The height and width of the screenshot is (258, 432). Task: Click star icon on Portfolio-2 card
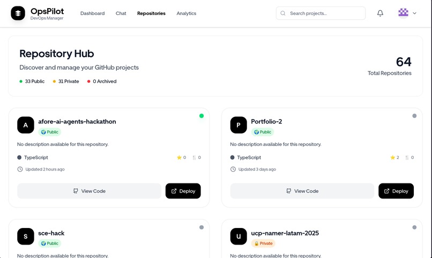(x=392, y=157)
